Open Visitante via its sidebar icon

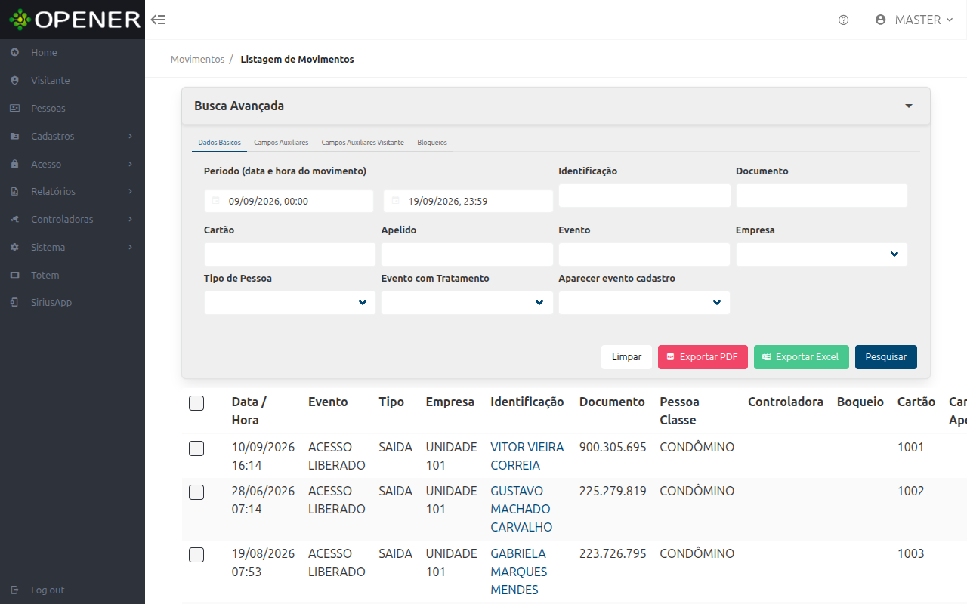coord(14,80)
